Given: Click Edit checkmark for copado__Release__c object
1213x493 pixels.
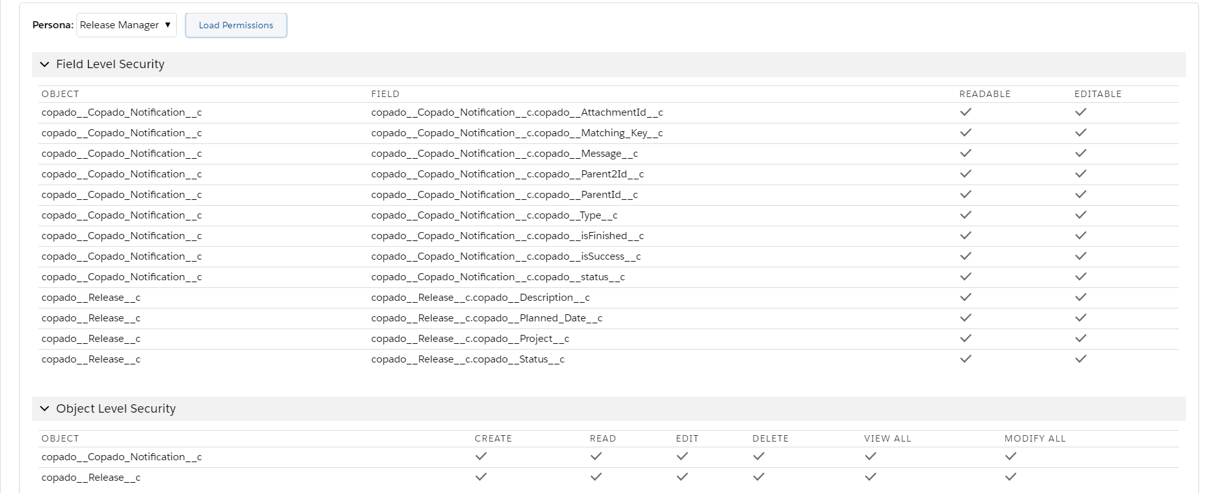Looking at the screenshot, I should [682, 477].
